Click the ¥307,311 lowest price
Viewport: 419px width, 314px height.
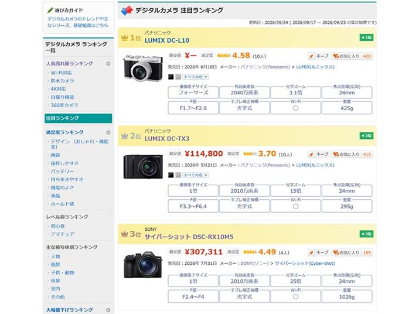click(203, 252)
